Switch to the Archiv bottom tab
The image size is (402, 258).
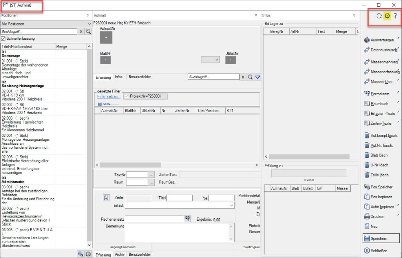[x=120, y=255]
